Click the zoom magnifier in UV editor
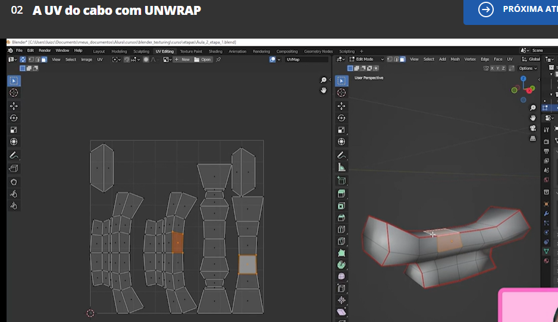 324,80
